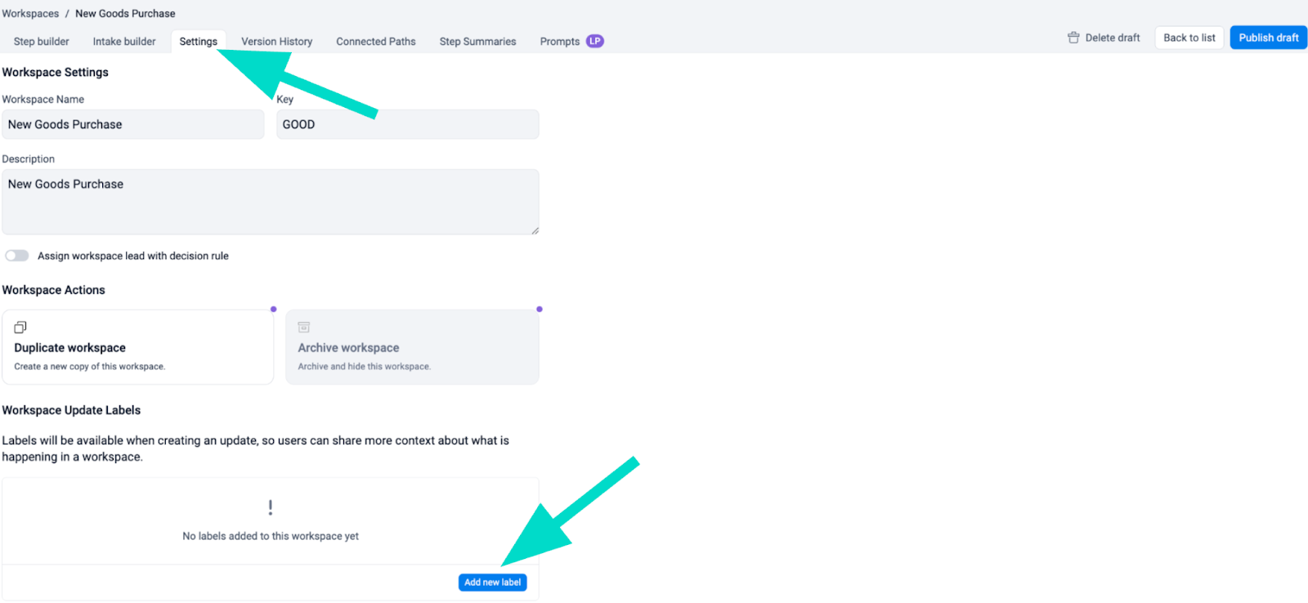Image resolution: width=1308 pixels, height=603 pixels.
Task: Switch to the Intake builder tab
Action: pyautogui.click(x=124, y=42)
